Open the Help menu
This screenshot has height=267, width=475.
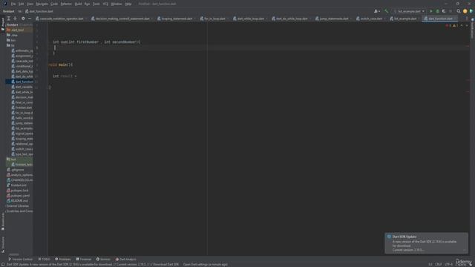(128, 4)
